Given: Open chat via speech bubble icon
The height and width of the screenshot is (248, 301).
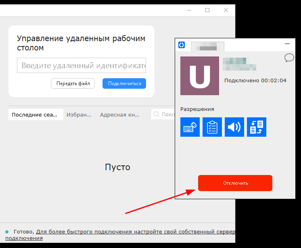Looking at the screenshot, I should 289,58.
